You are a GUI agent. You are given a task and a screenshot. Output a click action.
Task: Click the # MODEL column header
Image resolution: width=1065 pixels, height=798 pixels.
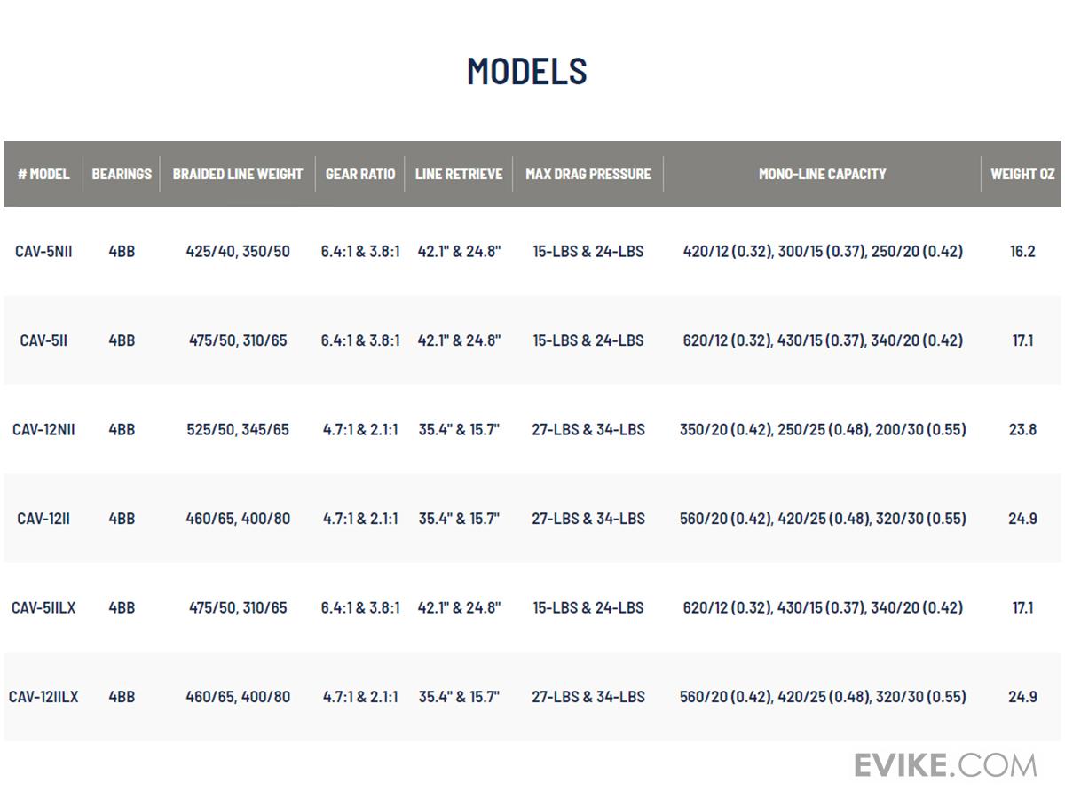43,174
